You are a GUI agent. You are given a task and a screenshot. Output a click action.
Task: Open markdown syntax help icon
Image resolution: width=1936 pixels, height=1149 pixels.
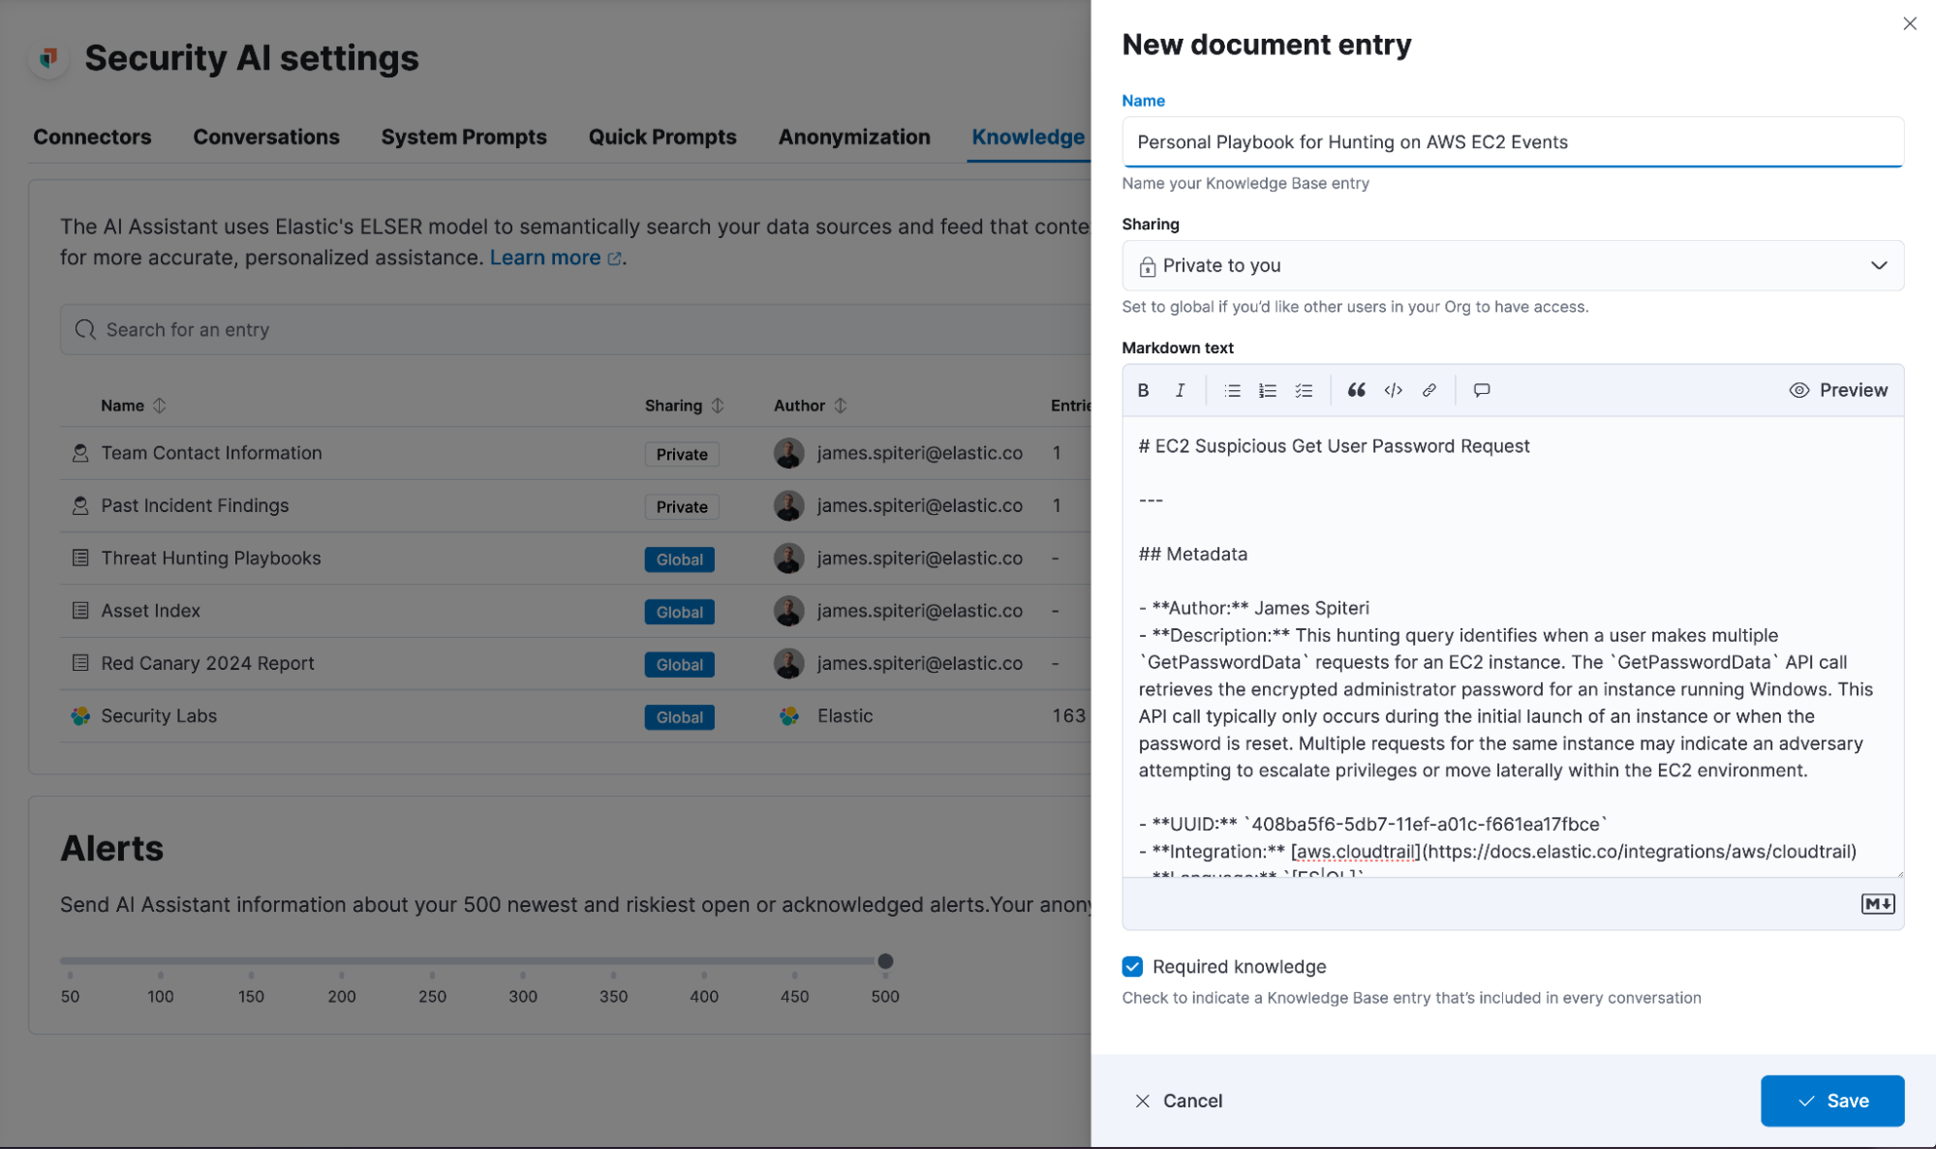point(1878,903)
